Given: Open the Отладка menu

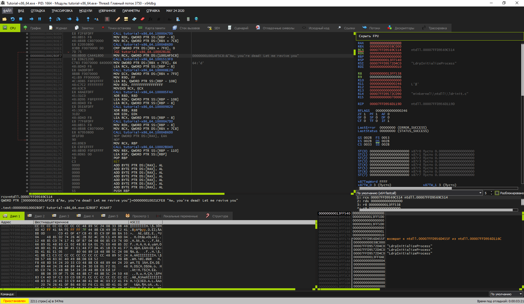Looking at the screenshot, I should point(38,10).
